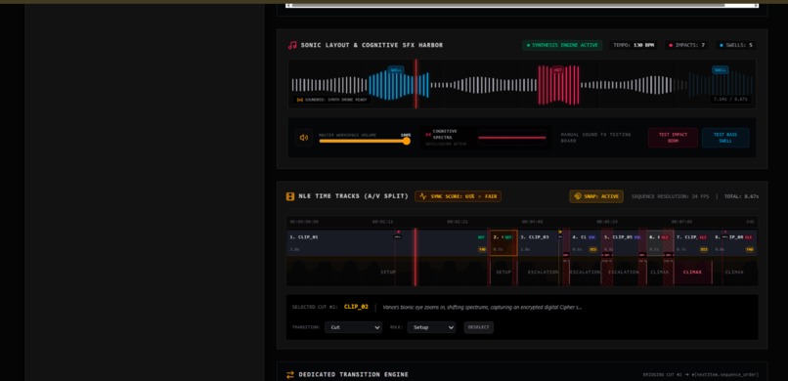
Task: Click the film strip icon beside NLE Time Tracks
Action: point(290,196)
